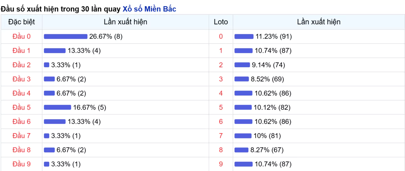405x171 pixels.
Task: Click the Đặc biệt column header
Action: point(21,22)
